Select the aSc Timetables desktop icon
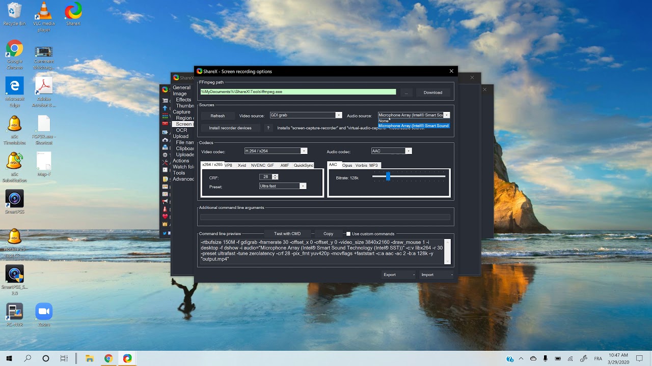The image size is (652, 366). (x=14, y=131)
